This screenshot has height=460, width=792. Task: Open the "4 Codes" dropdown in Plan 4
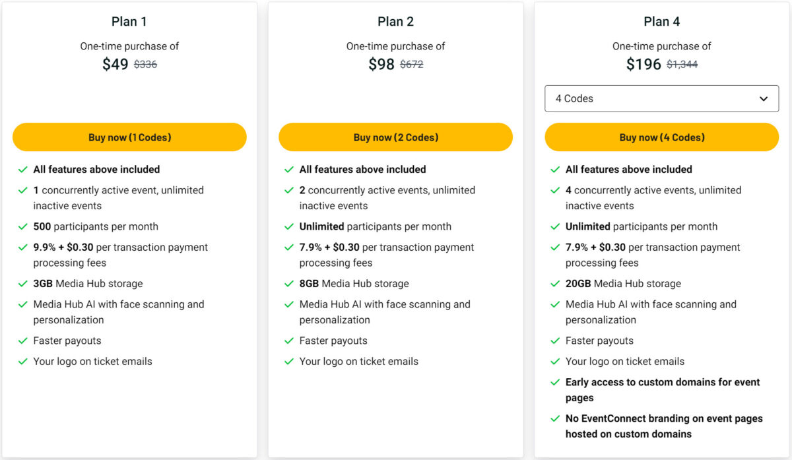pyautogui.click(x=661, y=98)
